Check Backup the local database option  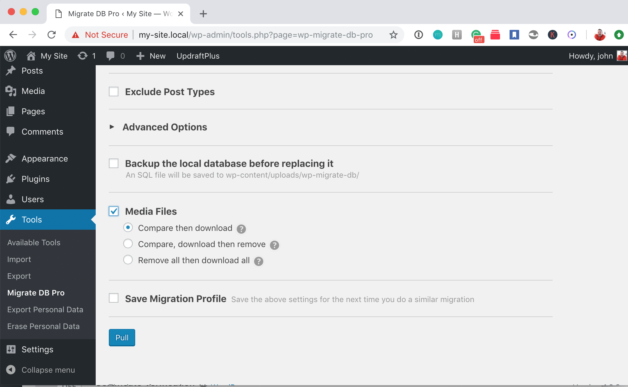(114, 163)
